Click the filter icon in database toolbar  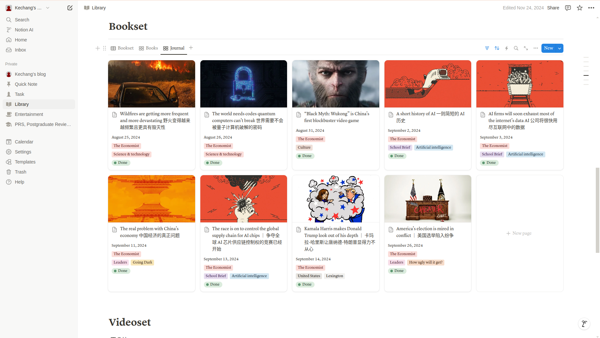tap(487, 48)
